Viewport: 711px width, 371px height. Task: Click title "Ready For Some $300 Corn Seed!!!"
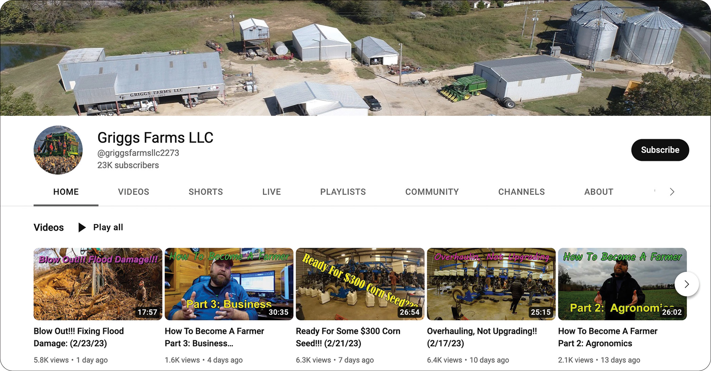tap(348, 337)
